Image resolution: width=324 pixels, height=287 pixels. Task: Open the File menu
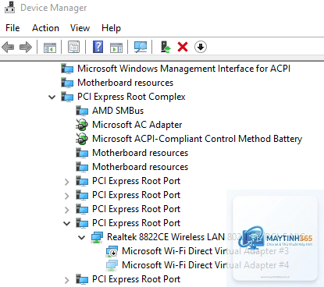(x=12, y=28)
